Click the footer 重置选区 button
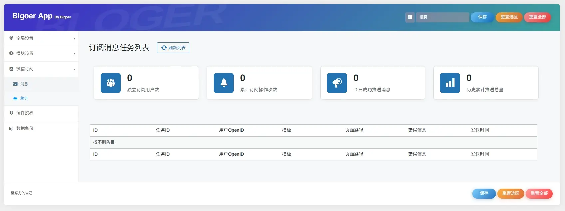 [511, 193]
